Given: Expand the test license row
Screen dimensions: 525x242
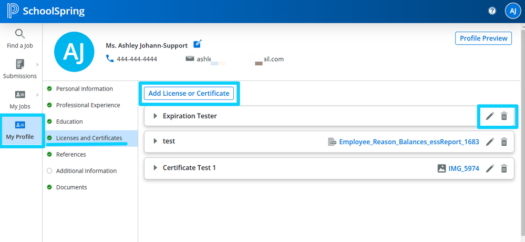Looking at the screenshot, I should pos(156,142).
